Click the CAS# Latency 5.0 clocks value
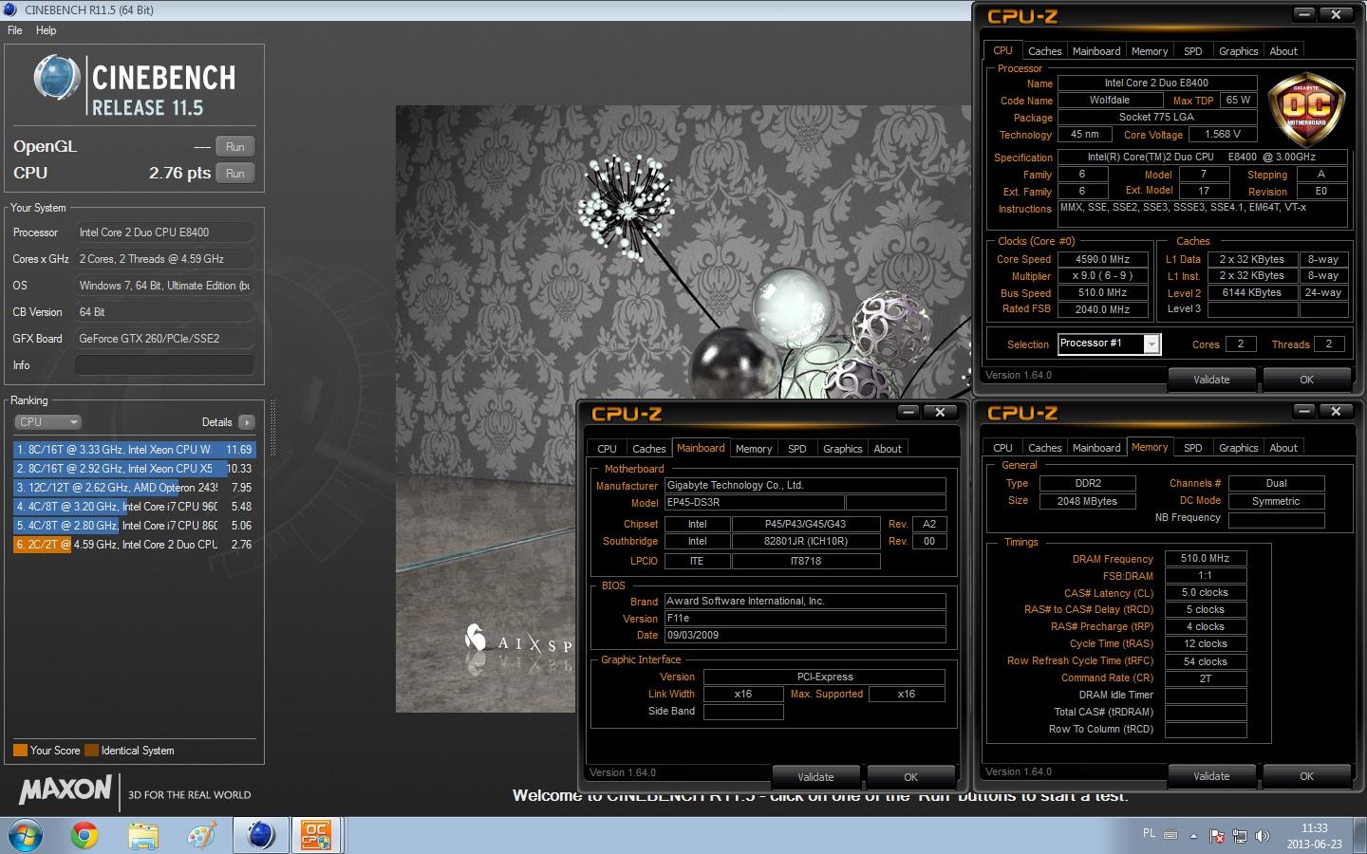Viewport: 1367px width, 854px height. coord(1205,593)
